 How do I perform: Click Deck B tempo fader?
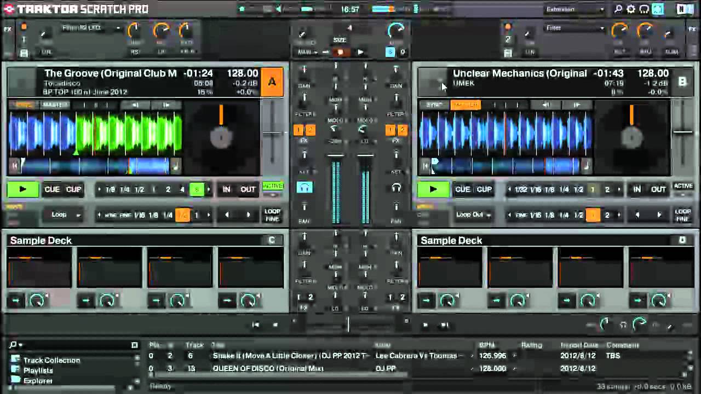[683, 132]
